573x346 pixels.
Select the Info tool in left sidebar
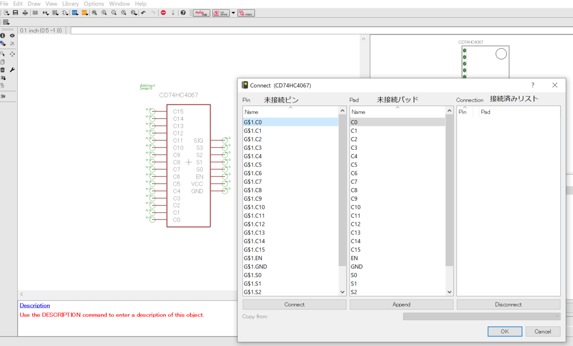click(x=2, y=35)
